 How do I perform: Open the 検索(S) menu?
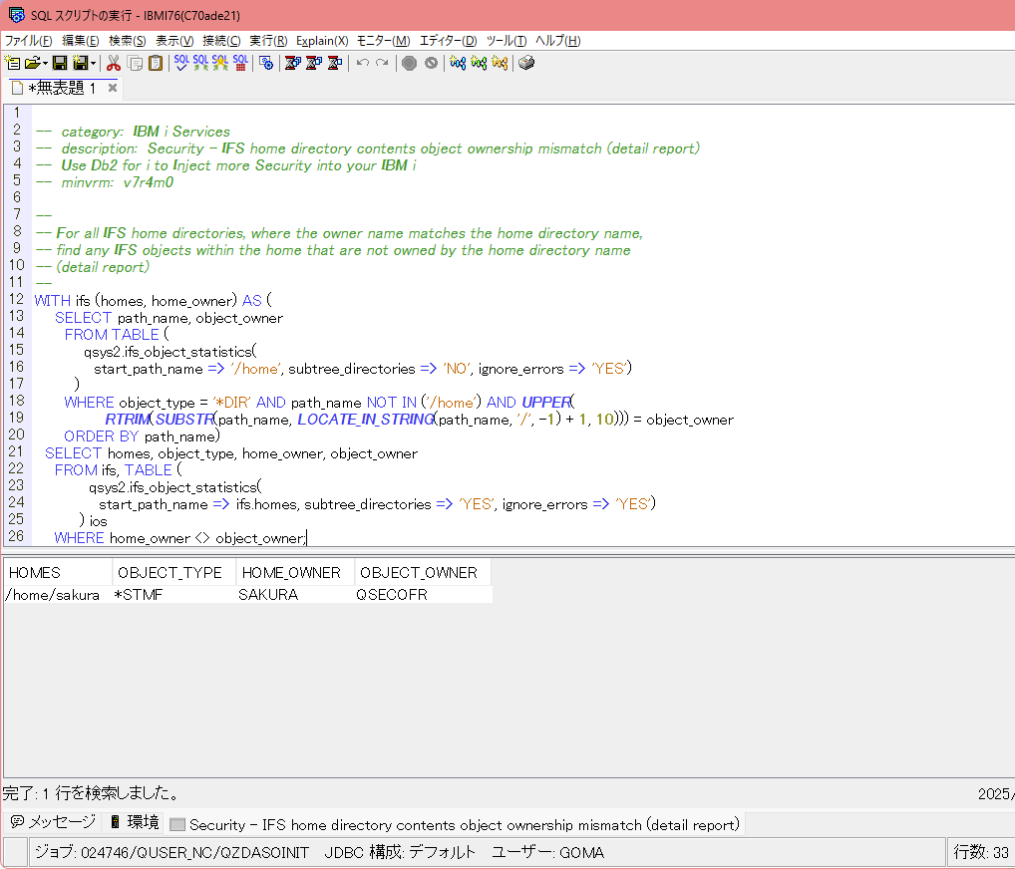tap(127, 41)
